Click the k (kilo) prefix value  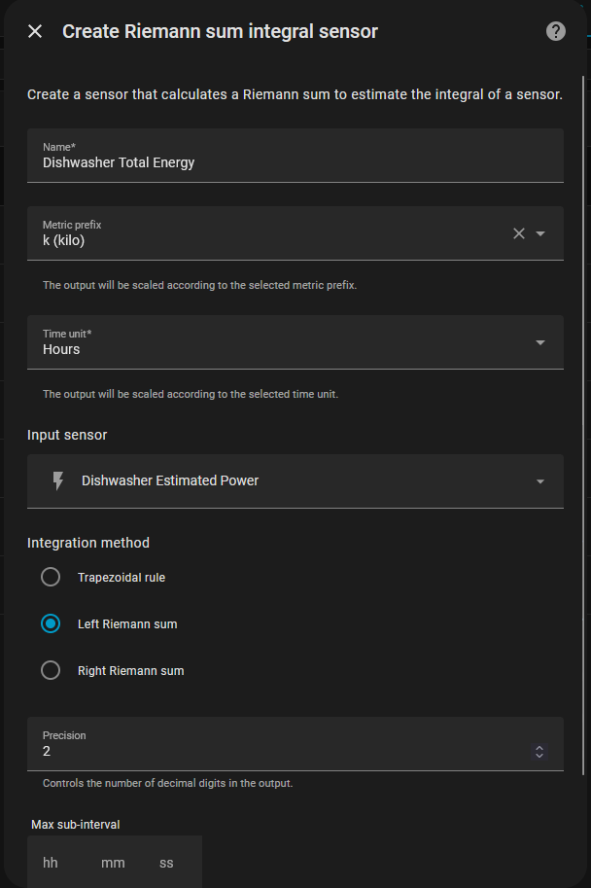tap(64, 240)
